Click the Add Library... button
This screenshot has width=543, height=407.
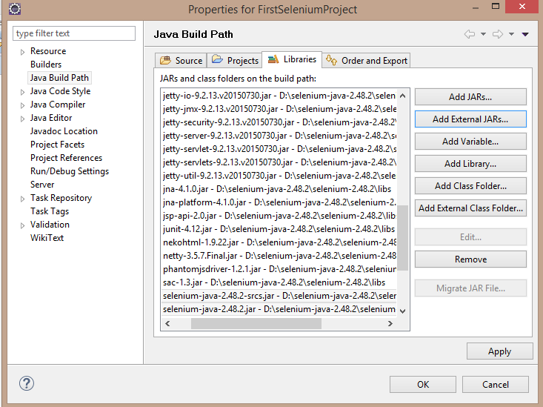coord(470,164)
